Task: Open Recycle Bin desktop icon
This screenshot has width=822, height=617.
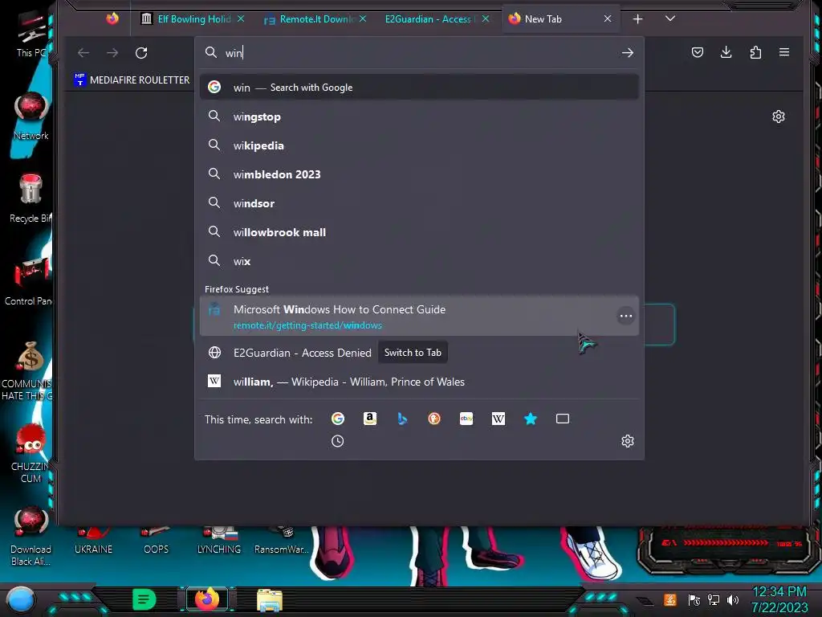Action: [31, 199]
